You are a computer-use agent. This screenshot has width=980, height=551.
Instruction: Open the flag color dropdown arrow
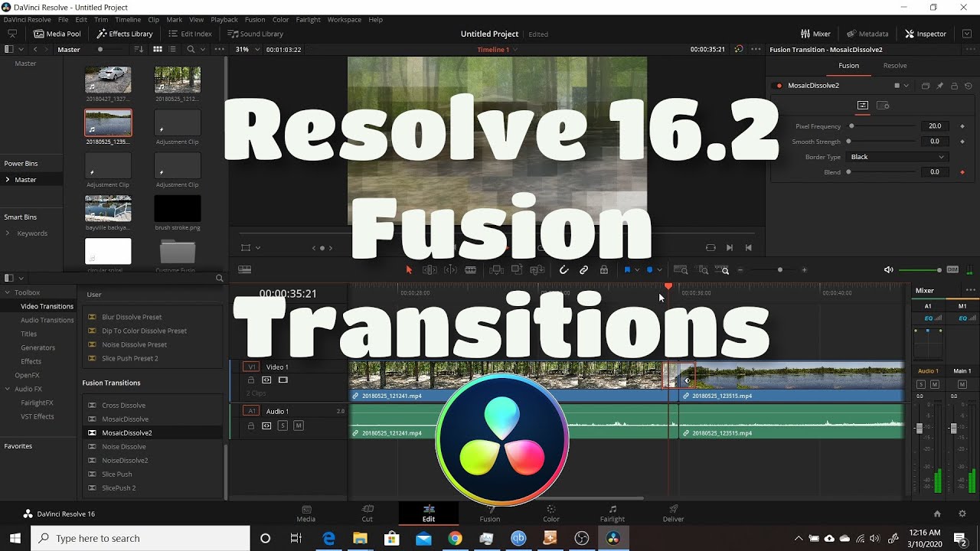coord(637,270)
